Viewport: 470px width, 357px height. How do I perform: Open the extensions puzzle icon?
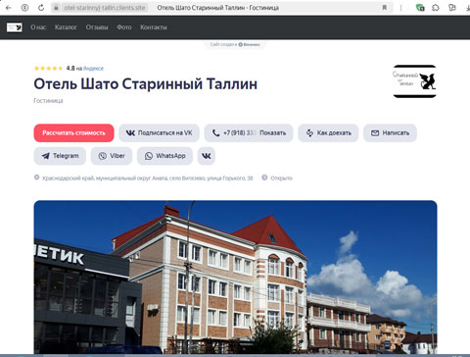tap(436, 8)
